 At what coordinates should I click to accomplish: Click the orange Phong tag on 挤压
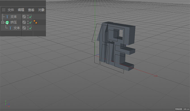(35, 22)
